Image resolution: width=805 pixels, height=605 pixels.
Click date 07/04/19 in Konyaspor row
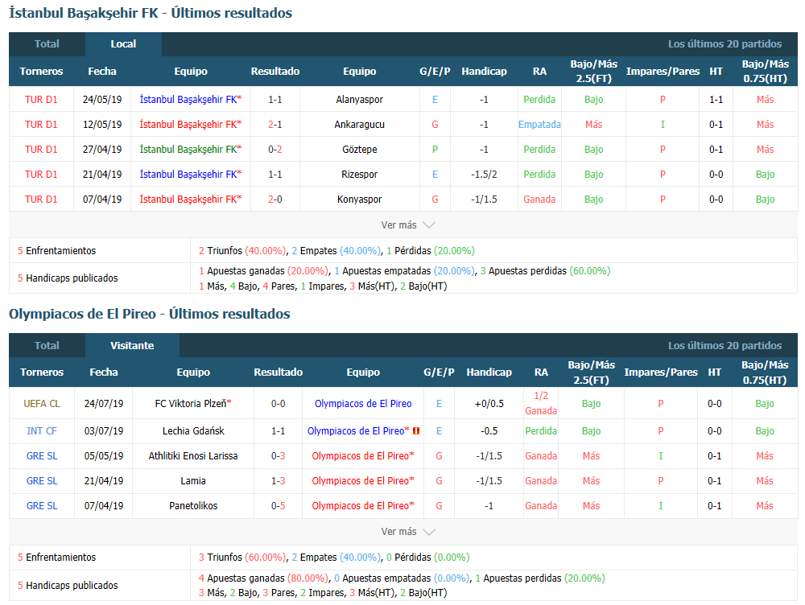point(102,199)
